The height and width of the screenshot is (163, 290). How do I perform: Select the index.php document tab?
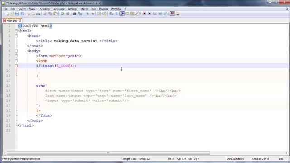[x=12, y=20]
